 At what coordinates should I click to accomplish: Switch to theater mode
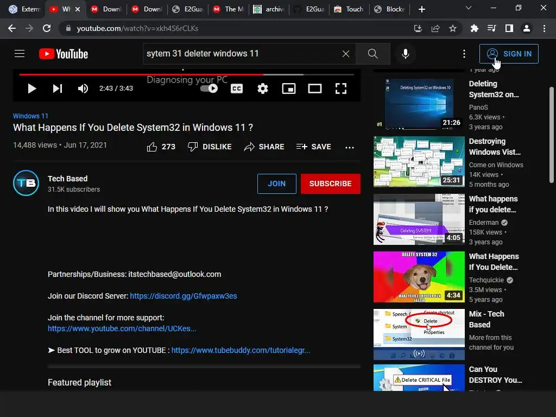click(315, 89)
